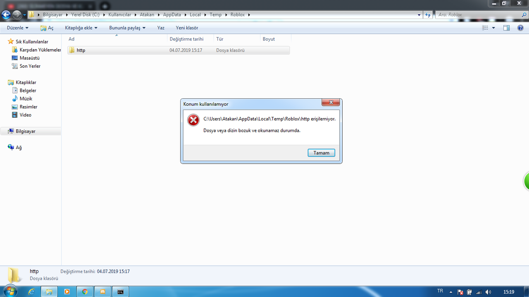This screenshot has width=529, height=297.
Task: Open Bununla paylaş dropdown
Action: (127, 28)
